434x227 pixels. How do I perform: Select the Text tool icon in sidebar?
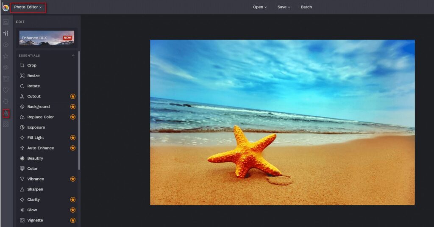[x=6, y=113]
